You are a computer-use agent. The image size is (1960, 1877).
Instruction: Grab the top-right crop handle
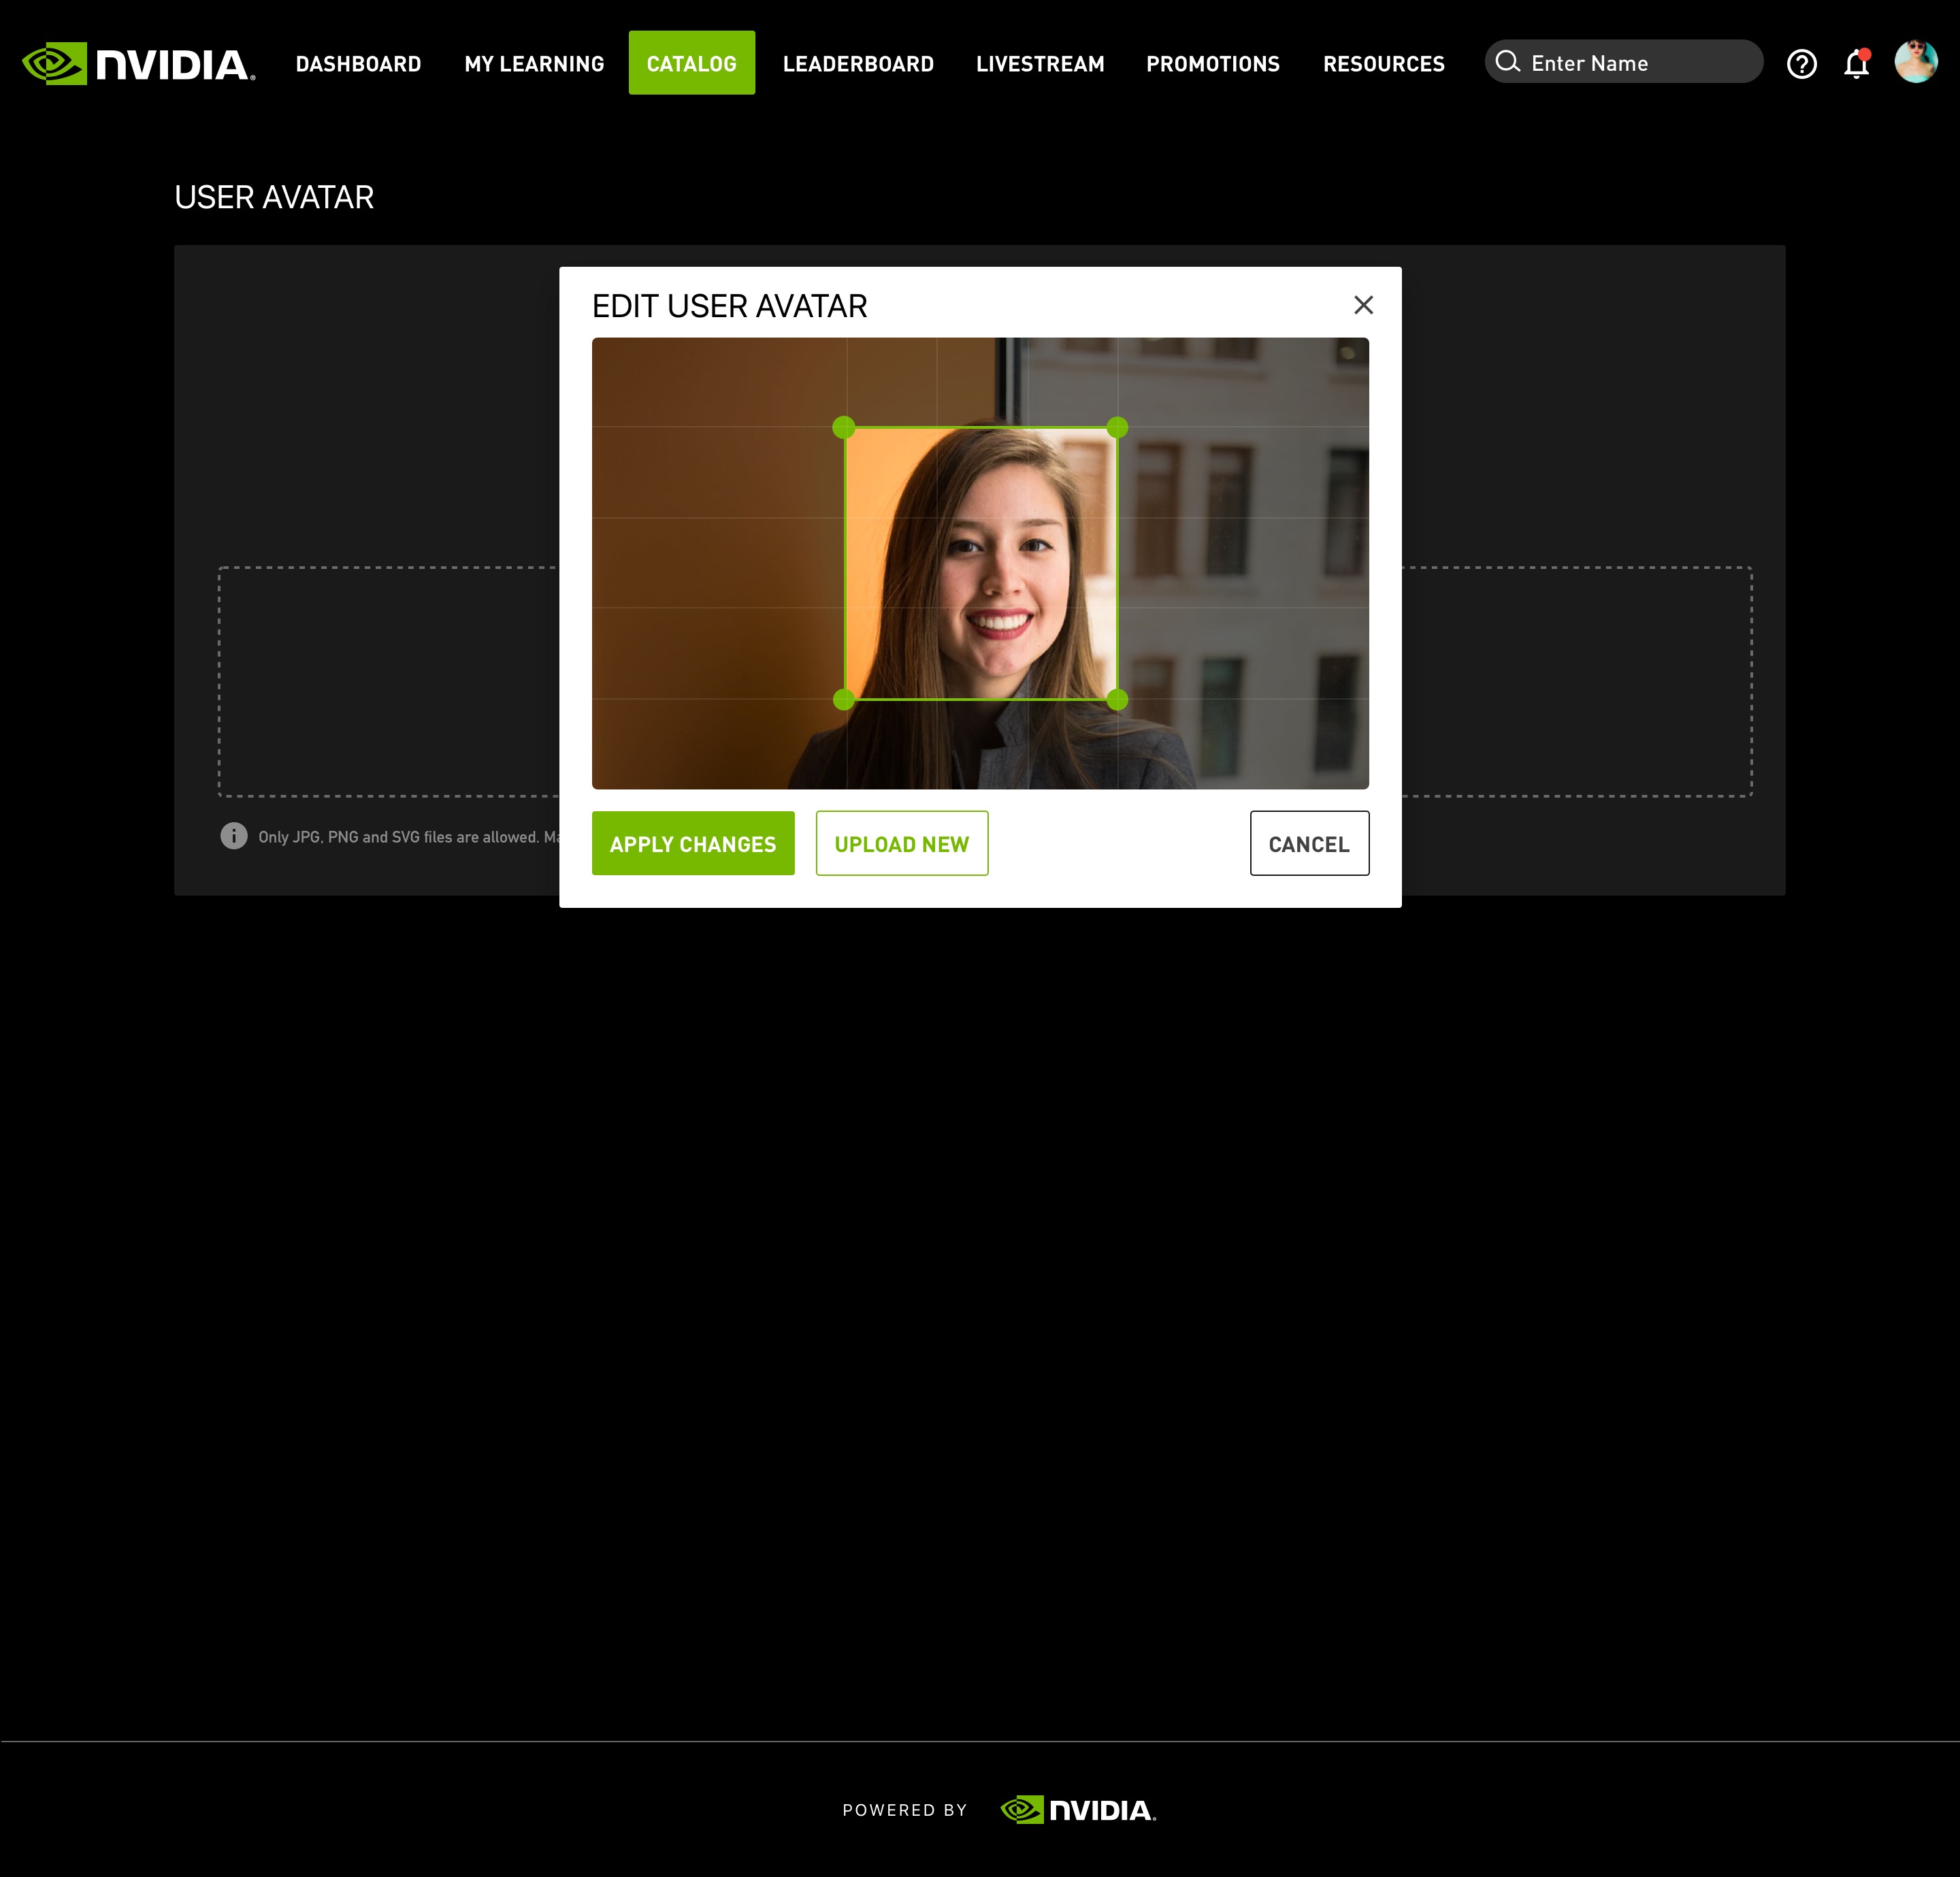(x=1117, y=427)
